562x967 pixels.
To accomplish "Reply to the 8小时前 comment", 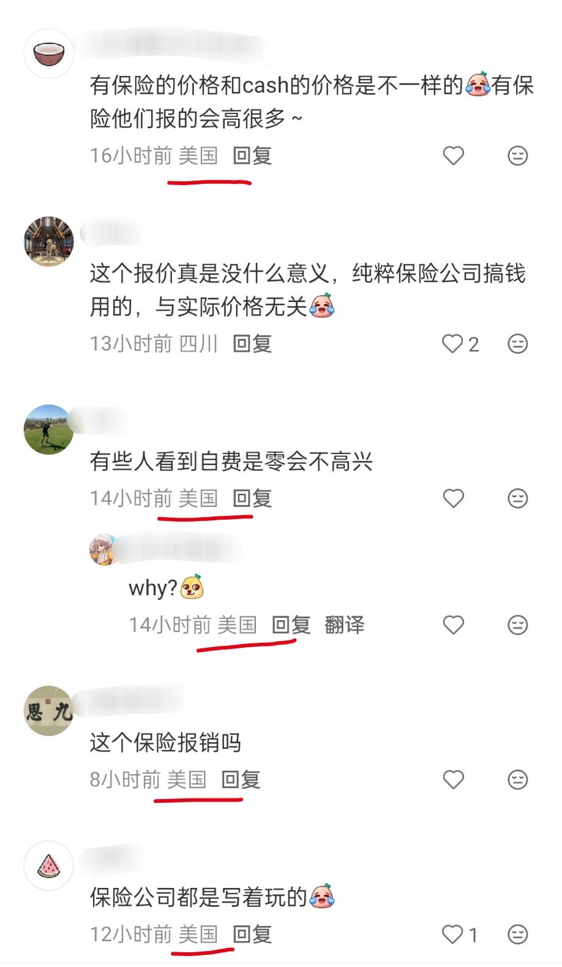I will (x=241, y=779).
